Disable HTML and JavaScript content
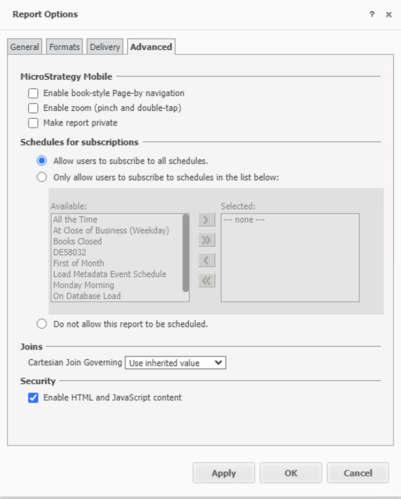401x499 pixels. click(x=33, y=398)
